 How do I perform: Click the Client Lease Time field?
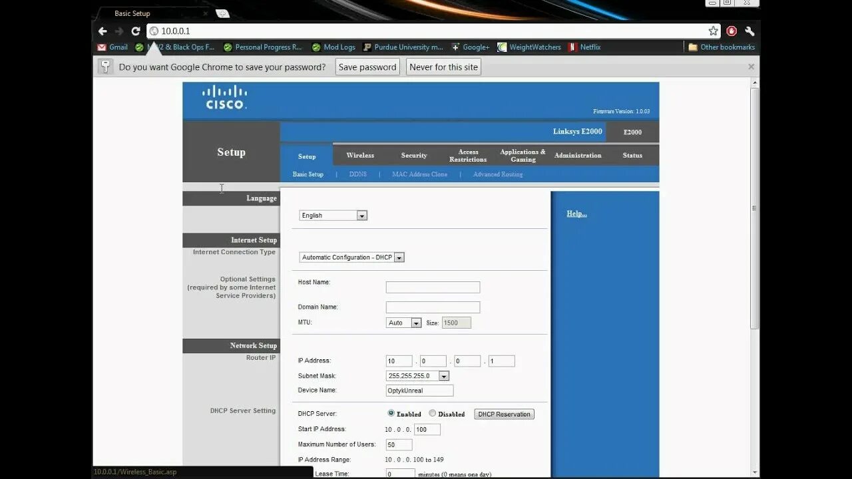point(401,474)
